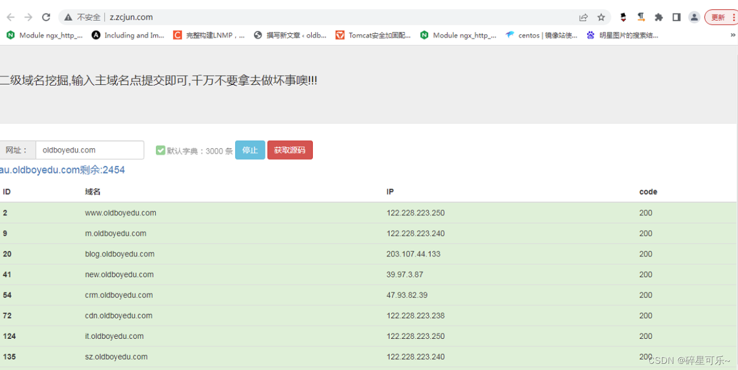Toggle the browser side panel icon
Image resolution: width=738 pixels, height=370 pixels.
676,17
